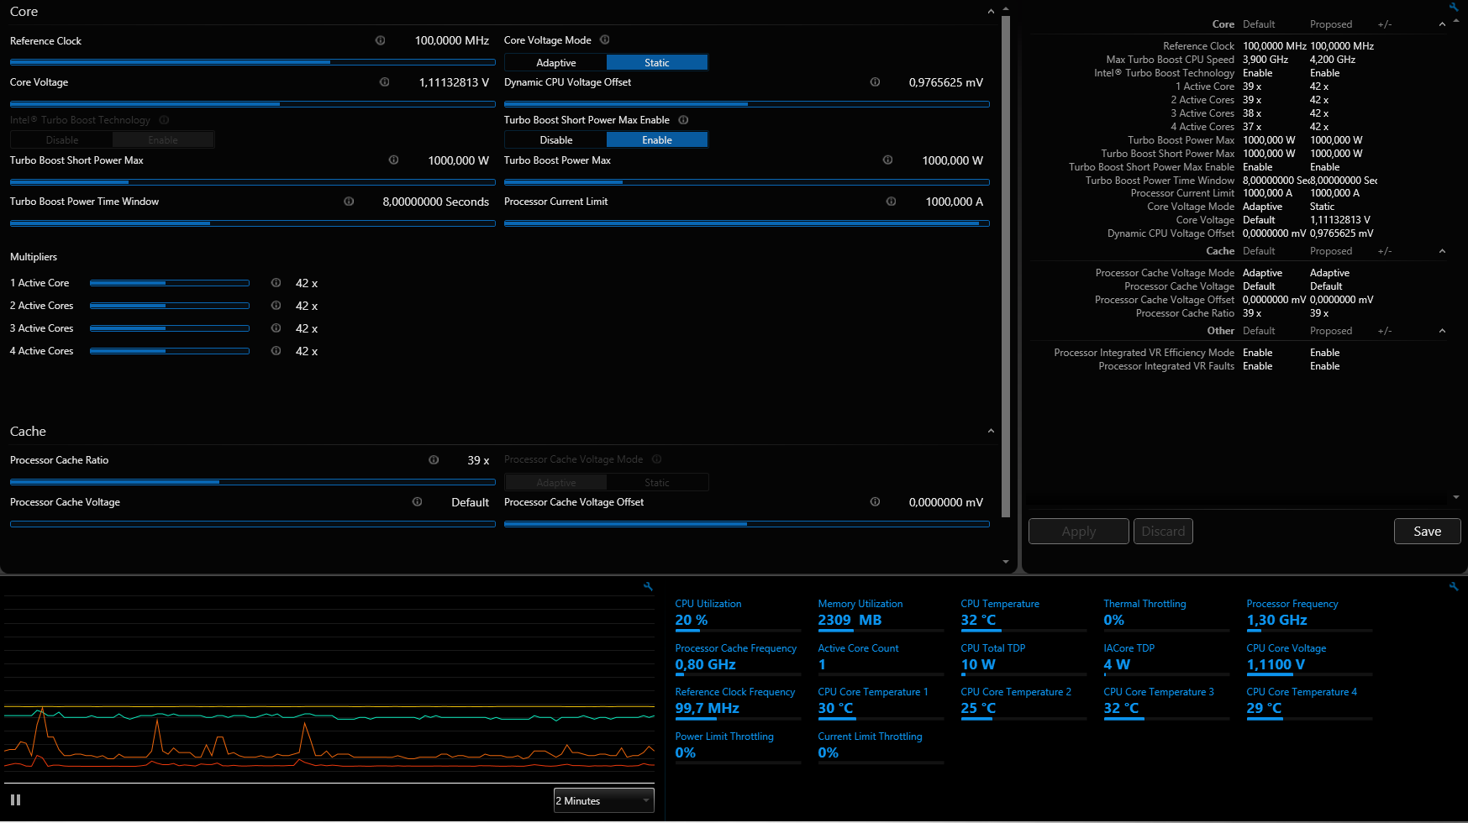Collapse the Cache section chevron
1468x823 pixels.
[x=991, y=431]
